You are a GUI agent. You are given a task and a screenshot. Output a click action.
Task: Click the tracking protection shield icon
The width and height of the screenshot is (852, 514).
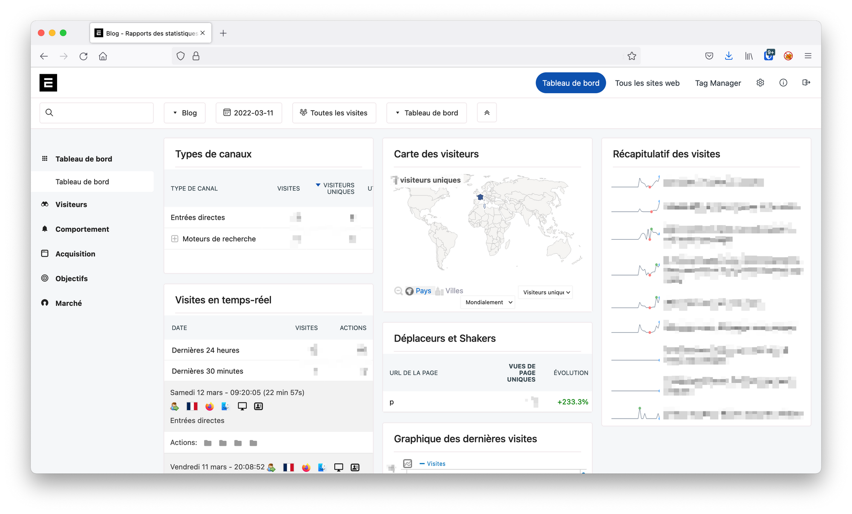coord(181,56)
